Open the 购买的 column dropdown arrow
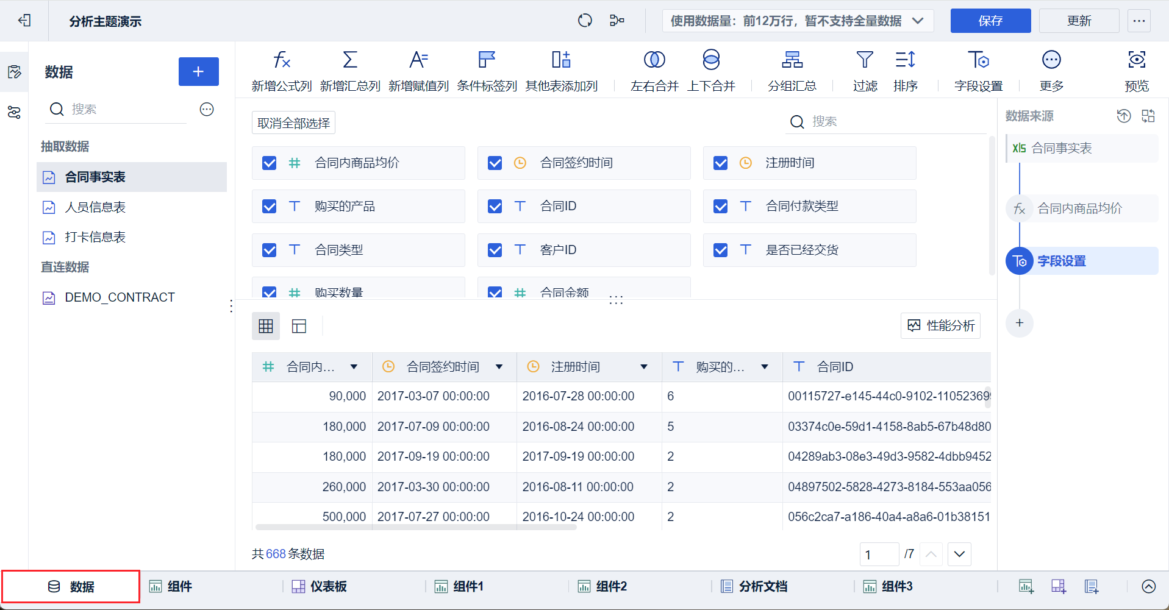Screen dimensions: 1169x610 click(x=765, y=367)
